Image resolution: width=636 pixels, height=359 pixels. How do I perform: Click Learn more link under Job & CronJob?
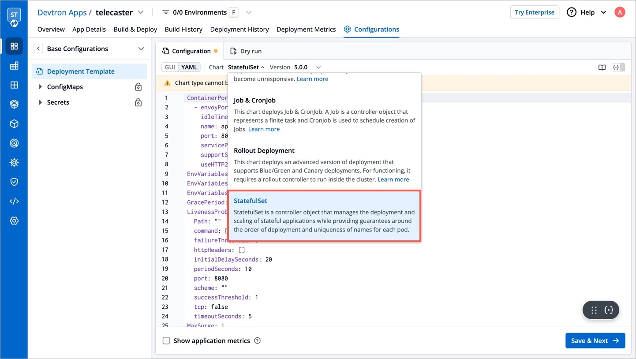tap(264, 129)
